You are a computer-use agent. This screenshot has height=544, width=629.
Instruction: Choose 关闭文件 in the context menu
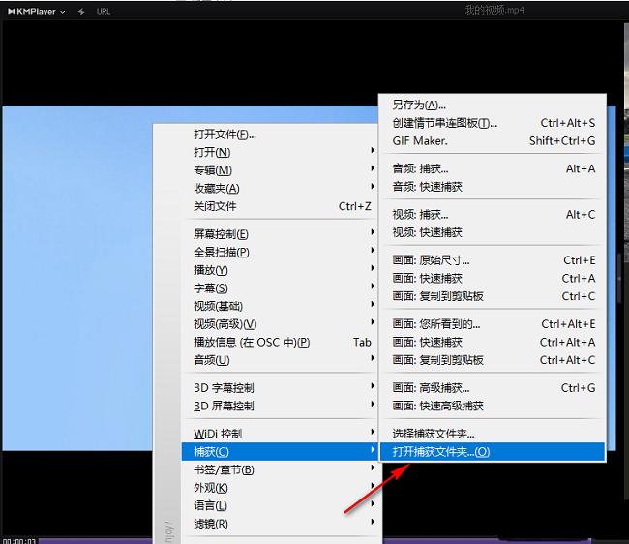pyautogui.click(x=215, y=206)
